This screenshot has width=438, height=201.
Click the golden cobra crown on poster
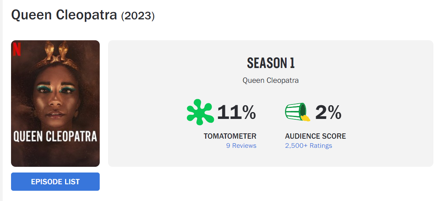(x=54, y=51)
